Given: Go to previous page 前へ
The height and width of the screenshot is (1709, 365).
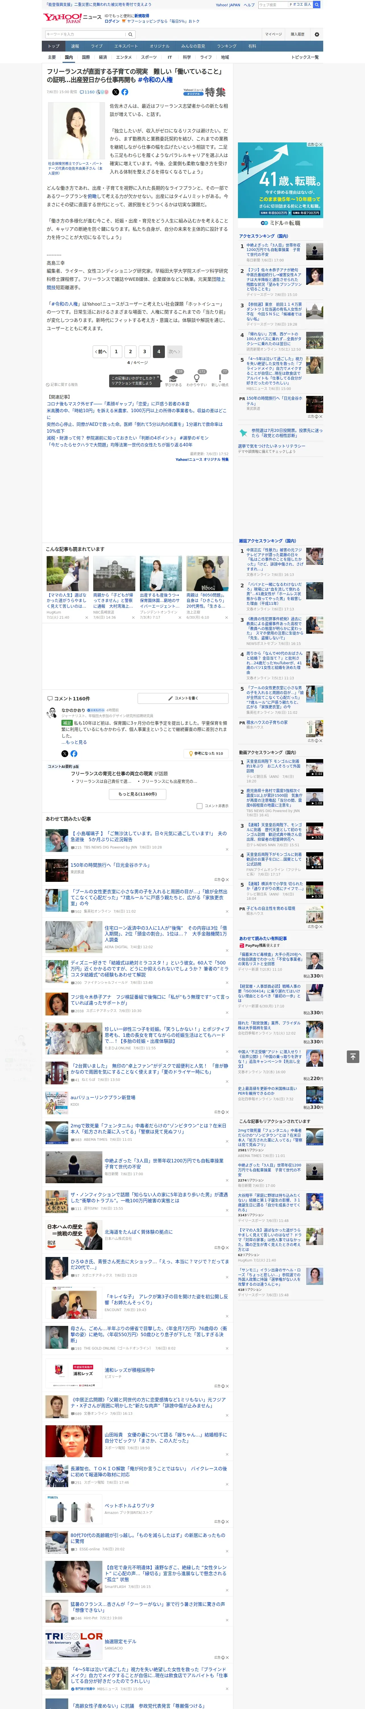Looking at the screenshot, I should 101,351.
